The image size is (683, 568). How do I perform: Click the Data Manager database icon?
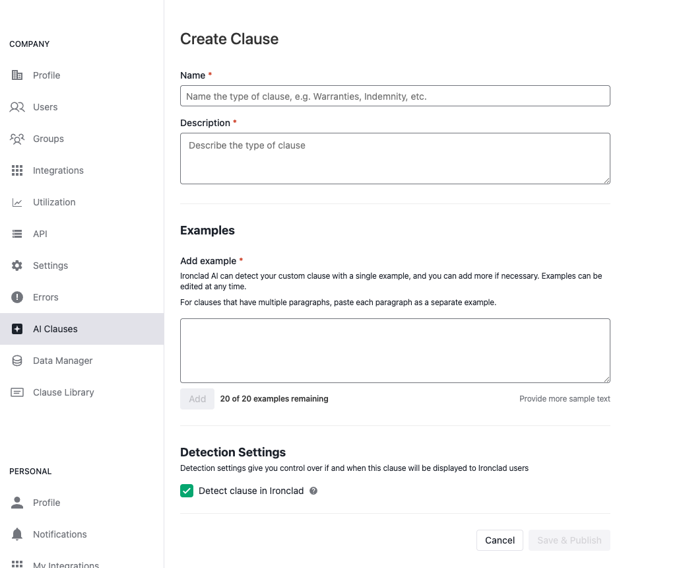(17, 361)
